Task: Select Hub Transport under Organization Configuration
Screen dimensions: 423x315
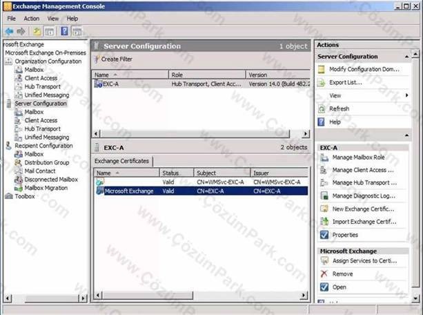Action: 42,86
